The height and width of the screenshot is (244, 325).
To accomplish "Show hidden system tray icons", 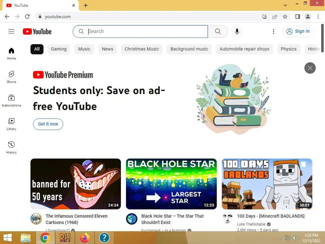I will point(280,238).
